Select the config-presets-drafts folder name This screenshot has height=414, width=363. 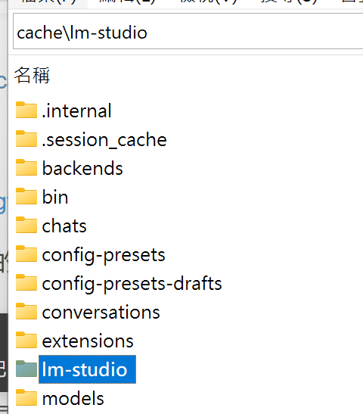point(132,284)
